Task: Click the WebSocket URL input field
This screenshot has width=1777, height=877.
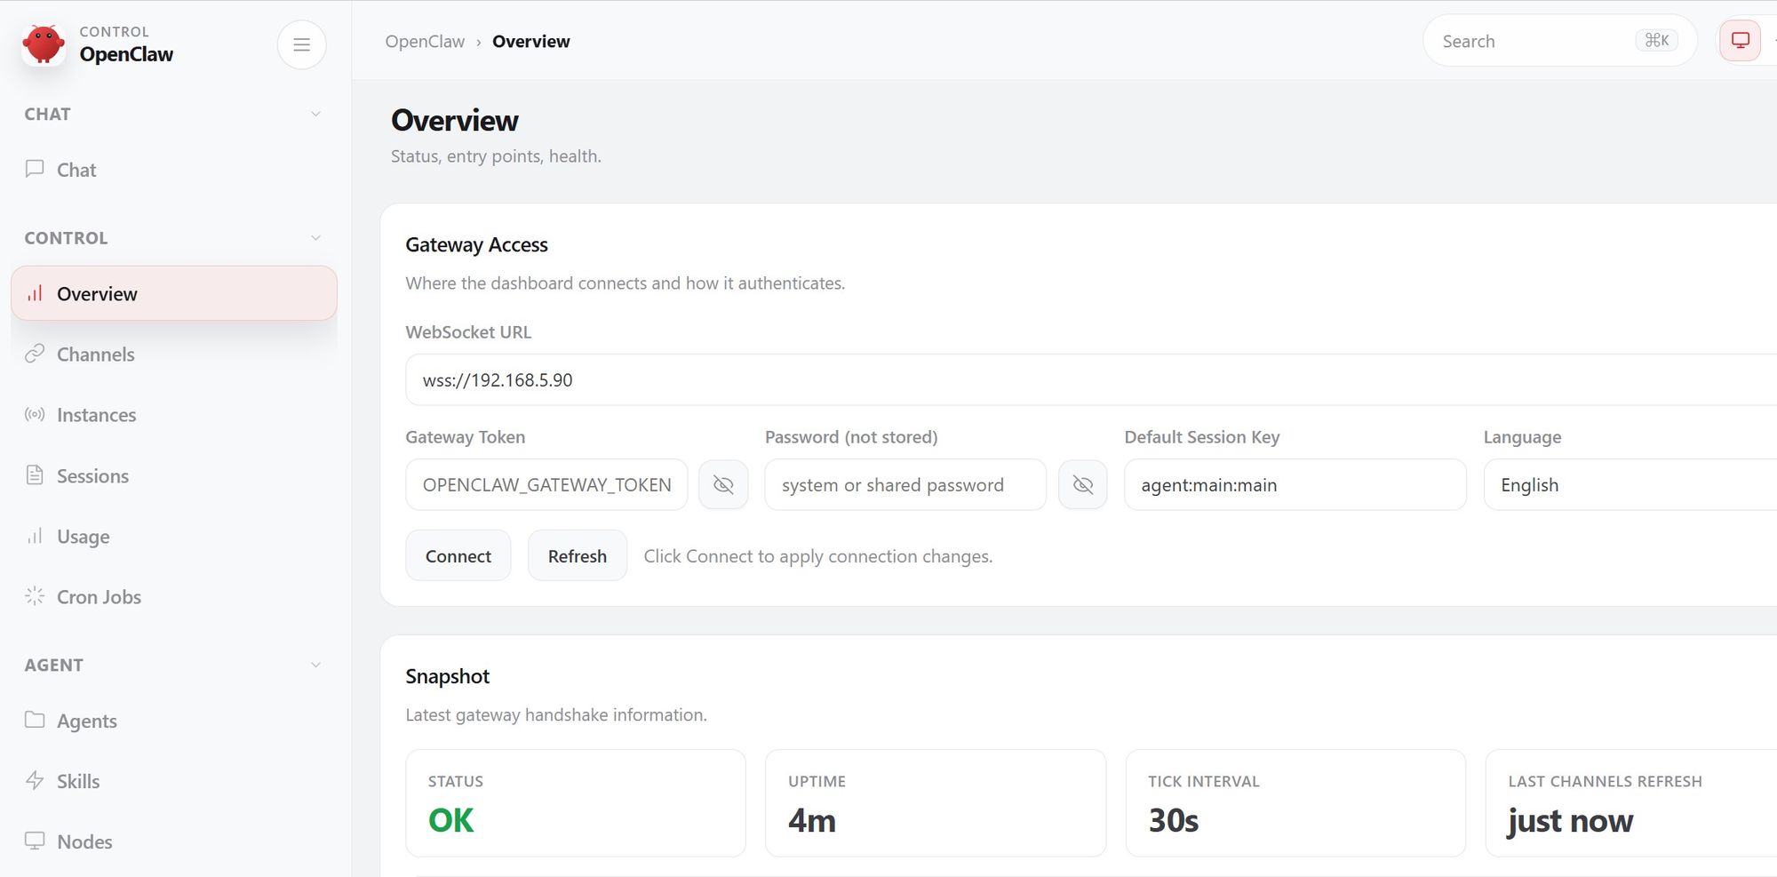Action: pos(1066,380)
